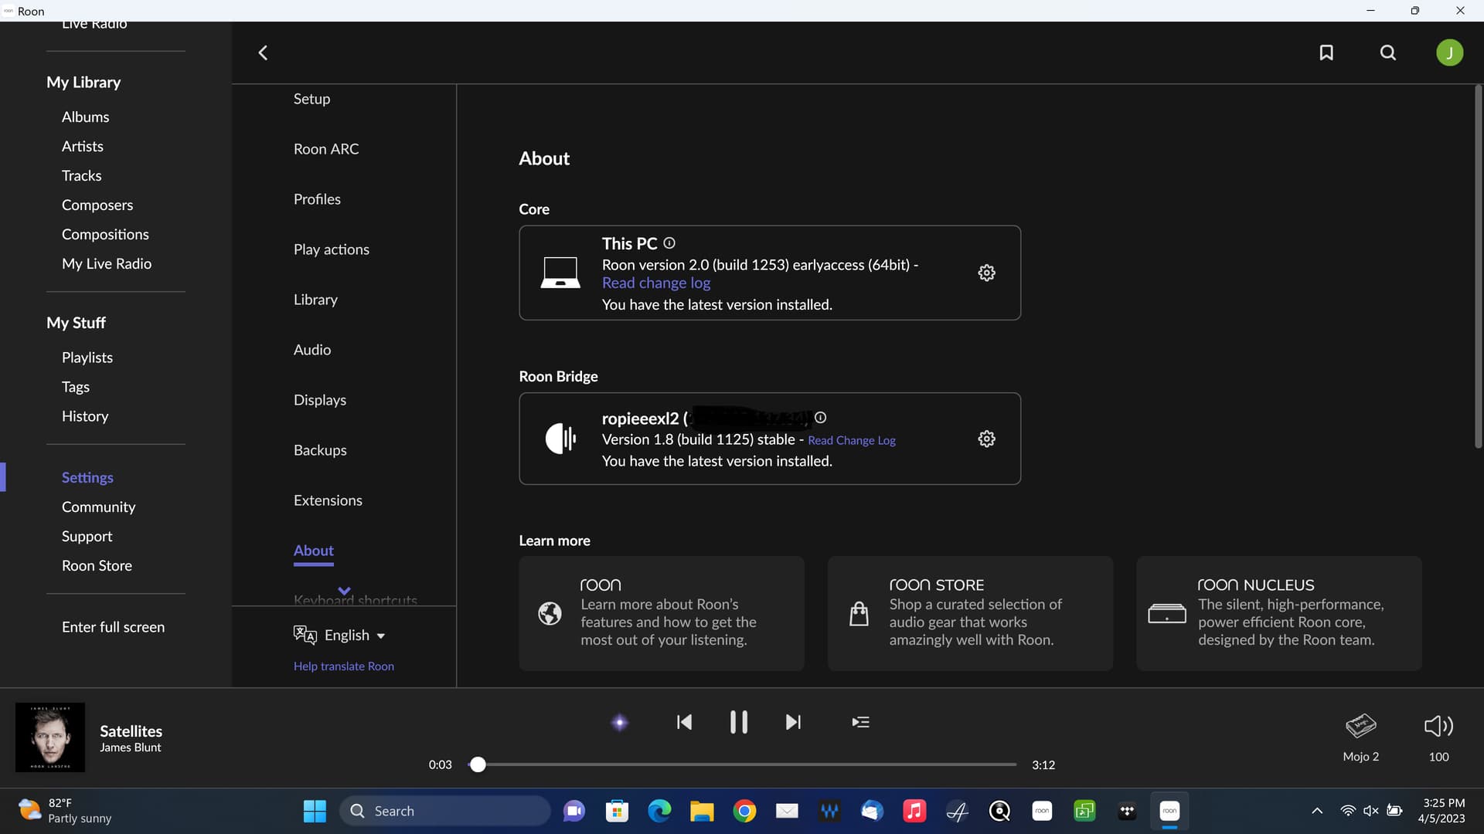This screenshot has height=834, width=1484.
Task: Click info icon beside This PC
Action: point(669,243)
